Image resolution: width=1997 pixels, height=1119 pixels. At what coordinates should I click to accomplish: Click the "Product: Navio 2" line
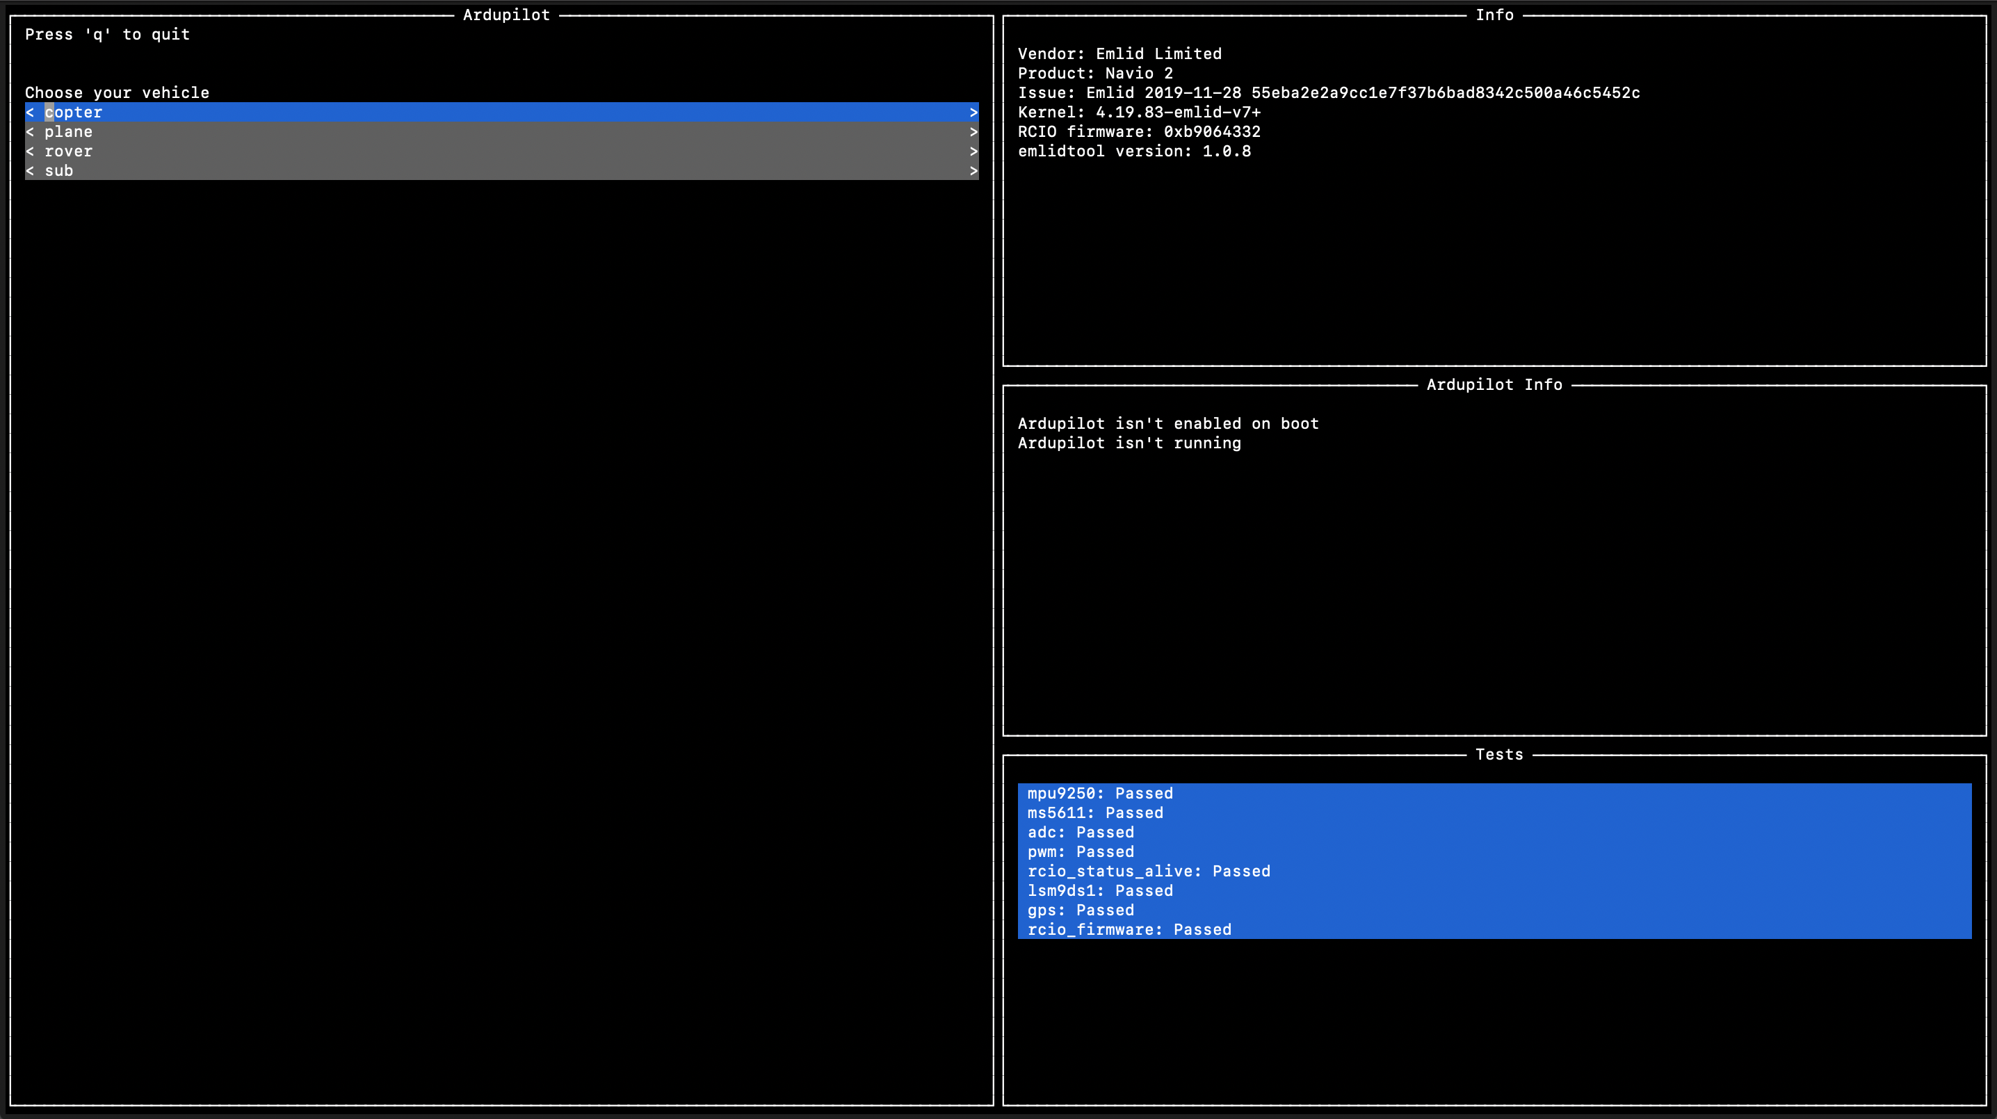click(1095, 73)
